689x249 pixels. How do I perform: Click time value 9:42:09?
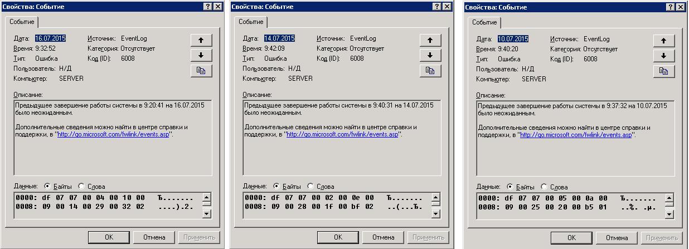click(275, 48)
